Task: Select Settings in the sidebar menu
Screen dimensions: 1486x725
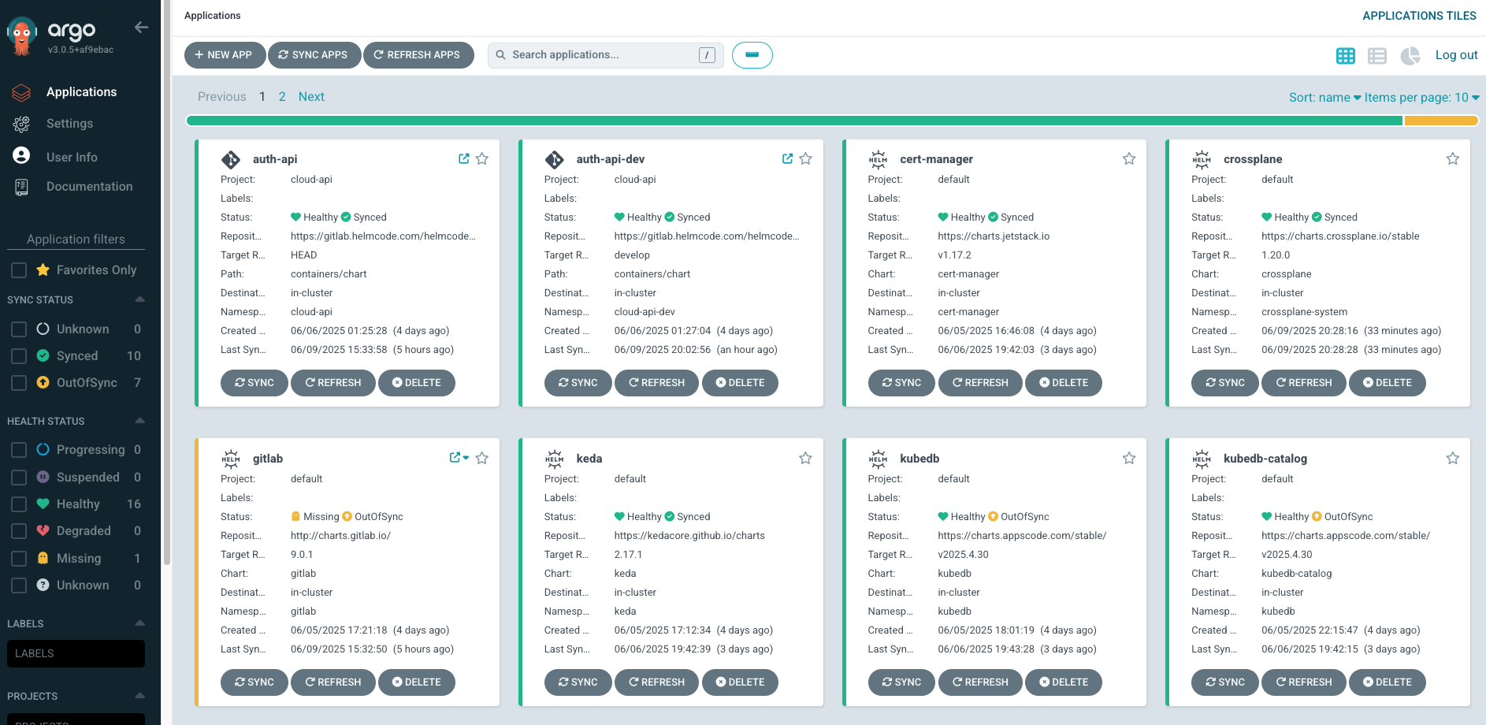Action: point(69,124)
